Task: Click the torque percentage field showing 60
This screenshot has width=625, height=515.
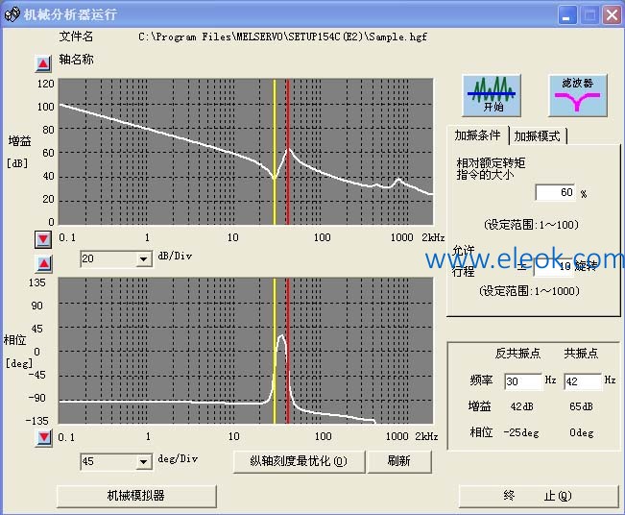Action: pyautogui.click(x=555, y=193)
